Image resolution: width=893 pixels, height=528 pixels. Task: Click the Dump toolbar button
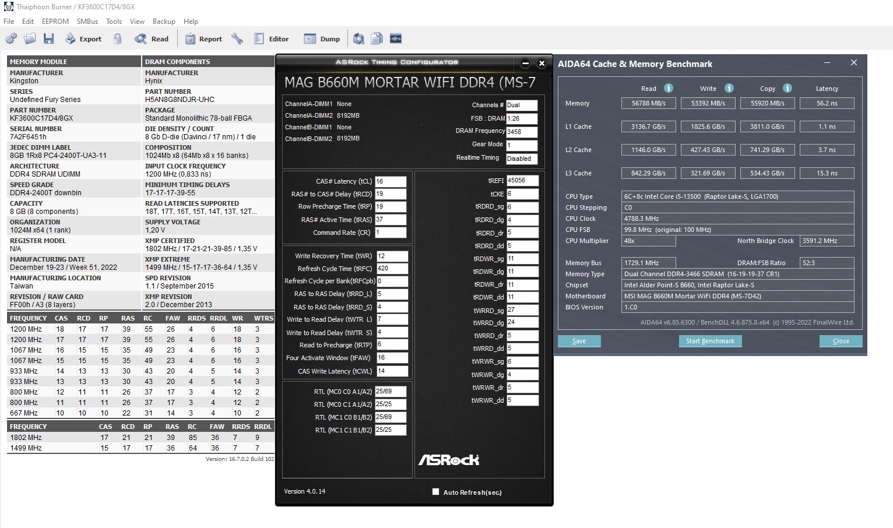[x=322, y=39]
